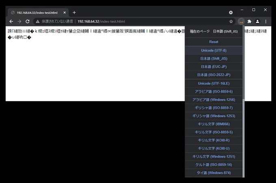This screenshot has width=276, height=183.
Task: Choose 日本語 (ISO-2022-JP) encoding
Action: coord(213,75)
